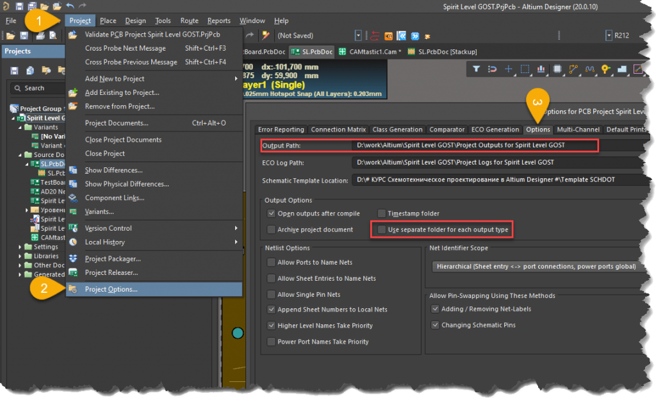Open the (Not Saved) view dropdown arrow
This screenshot has width=656, height=398.
pyautogui.click(x=358, y=36)
